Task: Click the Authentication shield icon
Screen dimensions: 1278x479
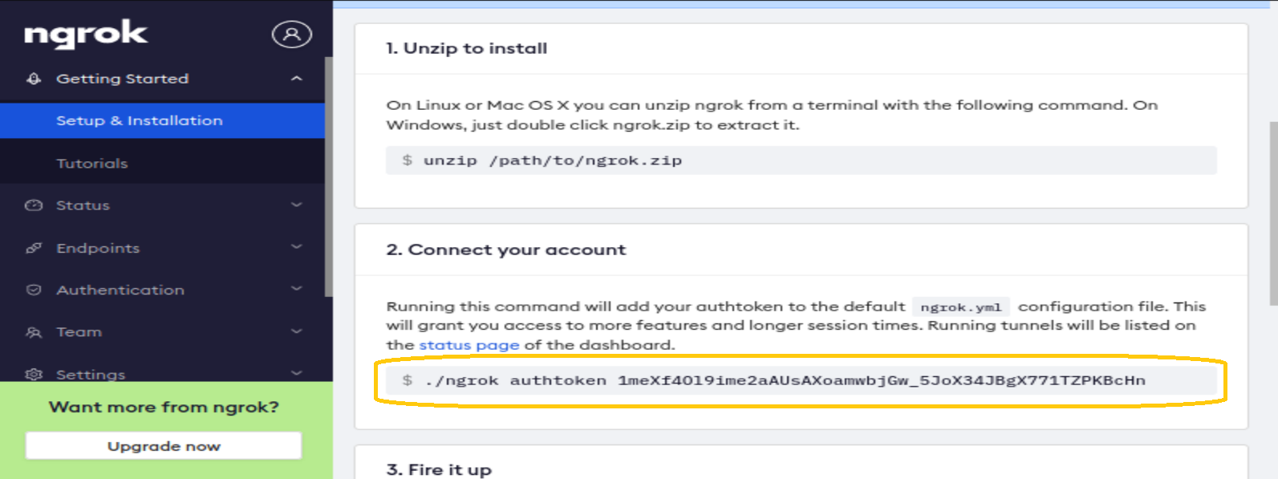Action: point(34,290)
